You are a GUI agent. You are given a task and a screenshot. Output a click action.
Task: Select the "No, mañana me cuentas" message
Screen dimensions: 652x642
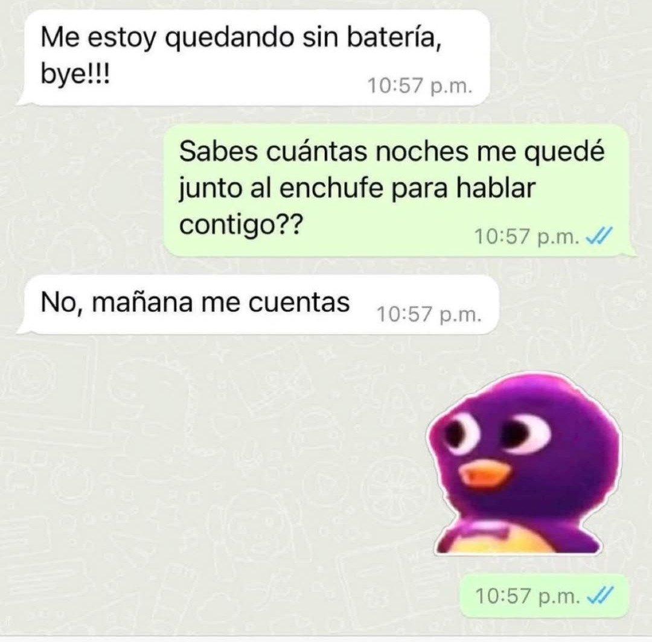point(258,304)
